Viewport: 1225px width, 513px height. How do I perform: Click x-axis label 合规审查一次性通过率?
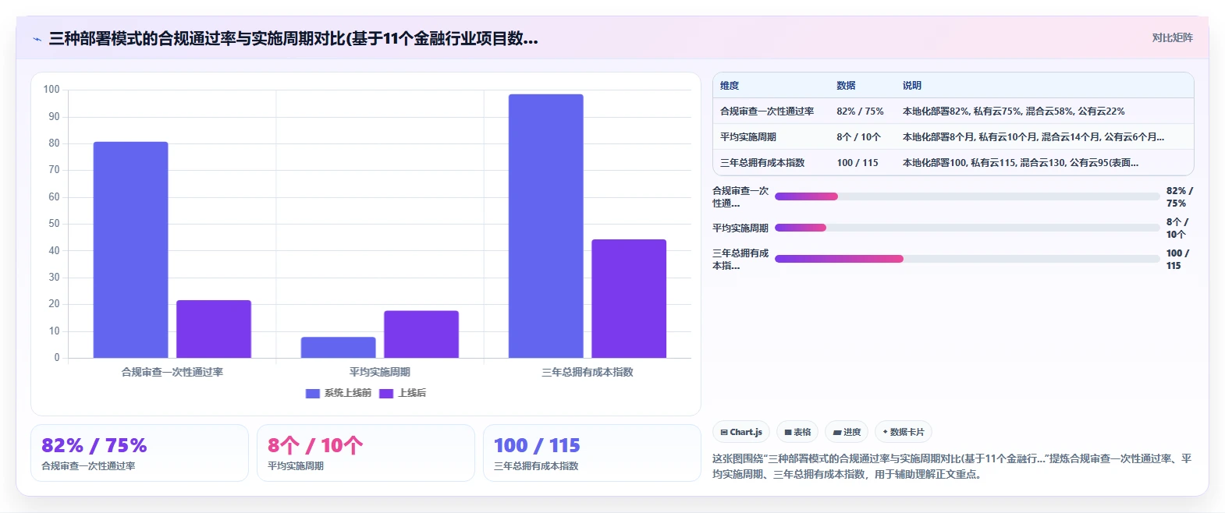172,373
